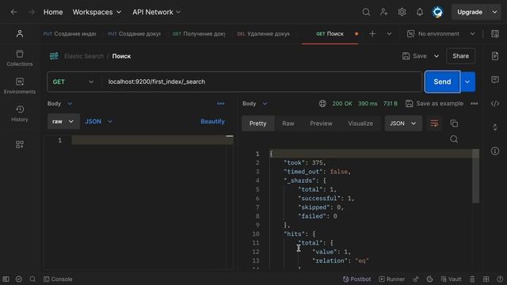Toggle the sidebar icon in status bar
The image size is (507, 285).
click(x=6, y=279)
